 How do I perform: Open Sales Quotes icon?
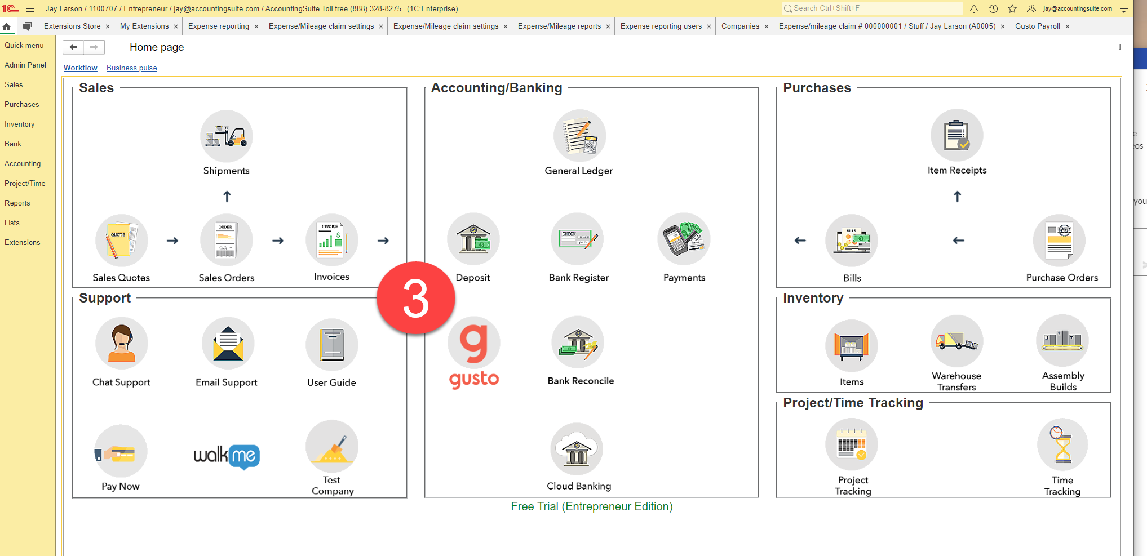coord(121,240)
